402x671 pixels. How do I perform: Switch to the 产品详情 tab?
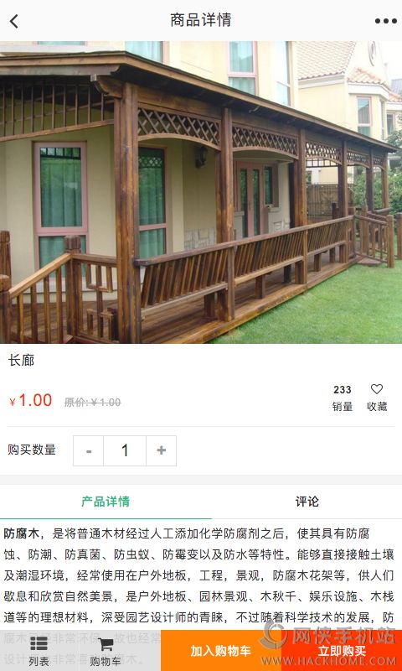[x=106, y=502]
